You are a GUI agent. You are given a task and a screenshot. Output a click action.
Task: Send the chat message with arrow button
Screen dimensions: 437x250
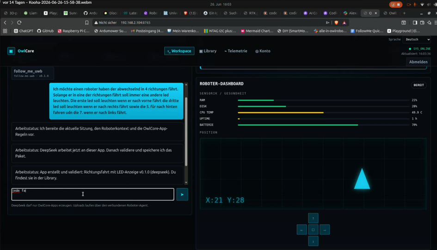coord(182,195)
